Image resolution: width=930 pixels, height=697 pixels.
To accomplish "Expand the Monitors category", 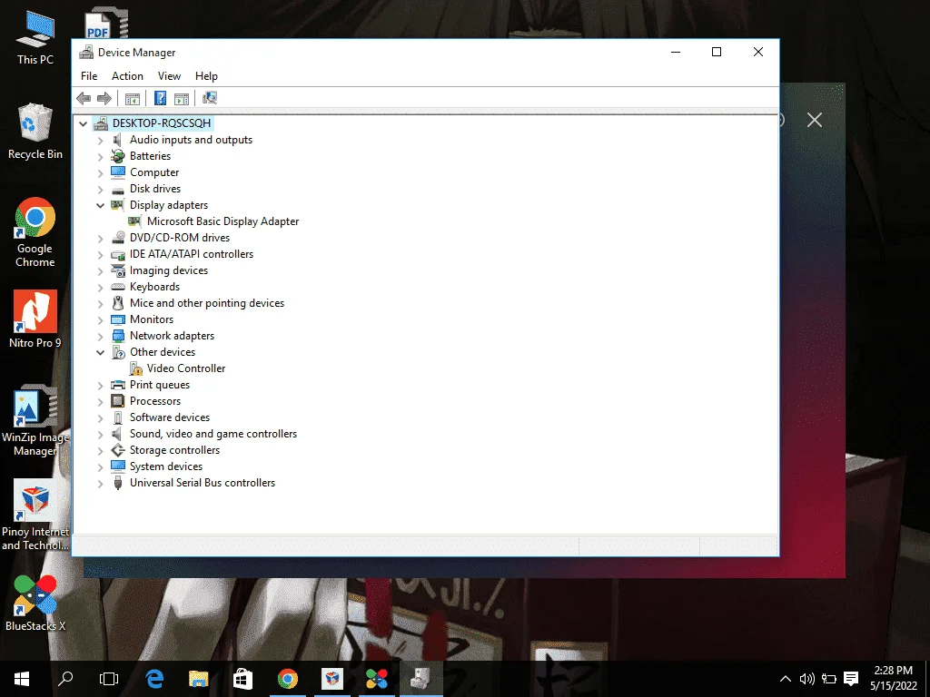I will pos(100,320).
